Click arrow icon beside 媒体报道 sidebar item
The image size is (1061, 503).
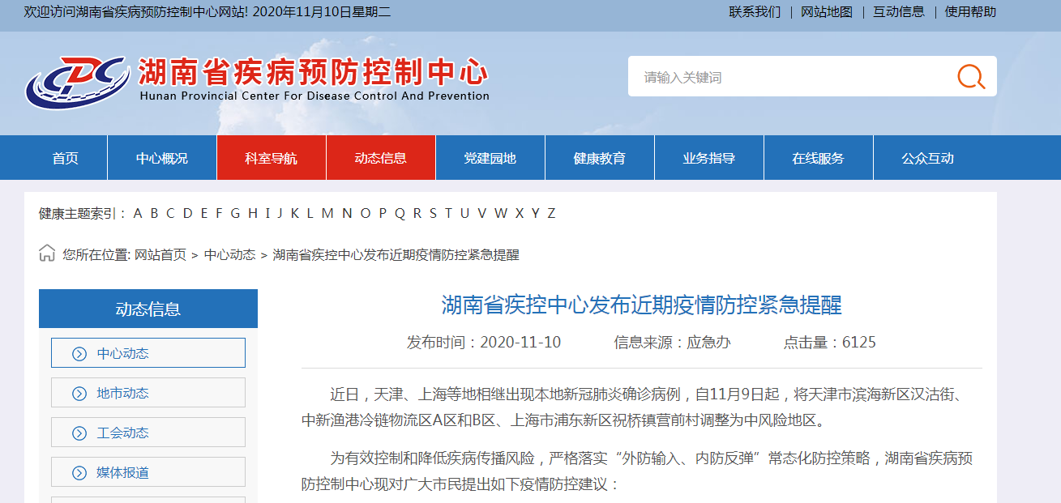[79, 473]
